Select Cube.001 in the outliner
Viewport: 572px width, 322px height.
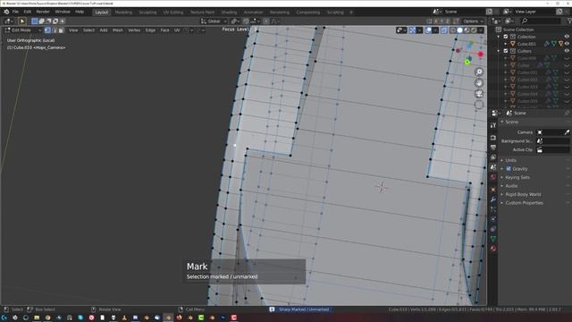pyautogui.click(x=526, y=44)
